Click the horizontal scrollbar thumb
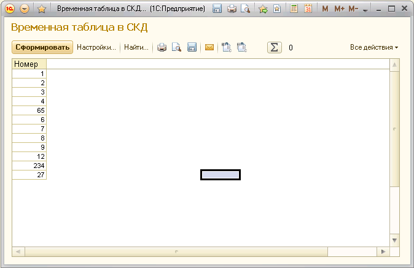Screen dimensions: 414x268 176,251
